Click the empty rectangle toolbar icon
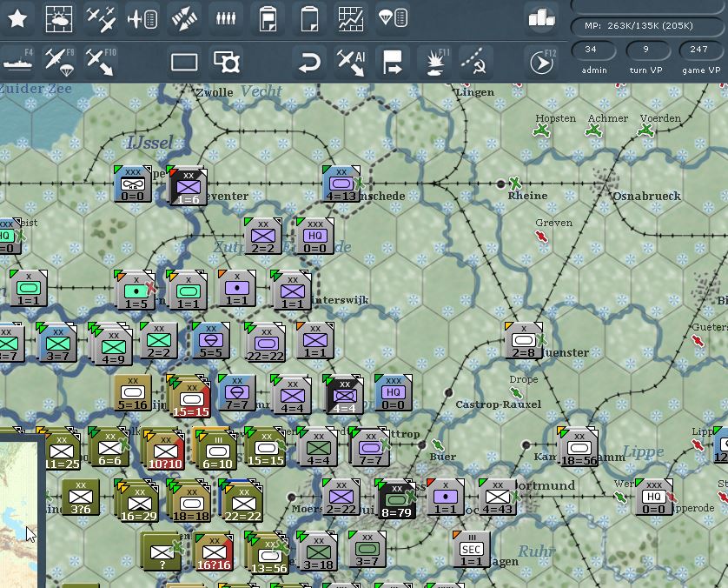Viewport: 728px width, 588px height. point(184,62)
